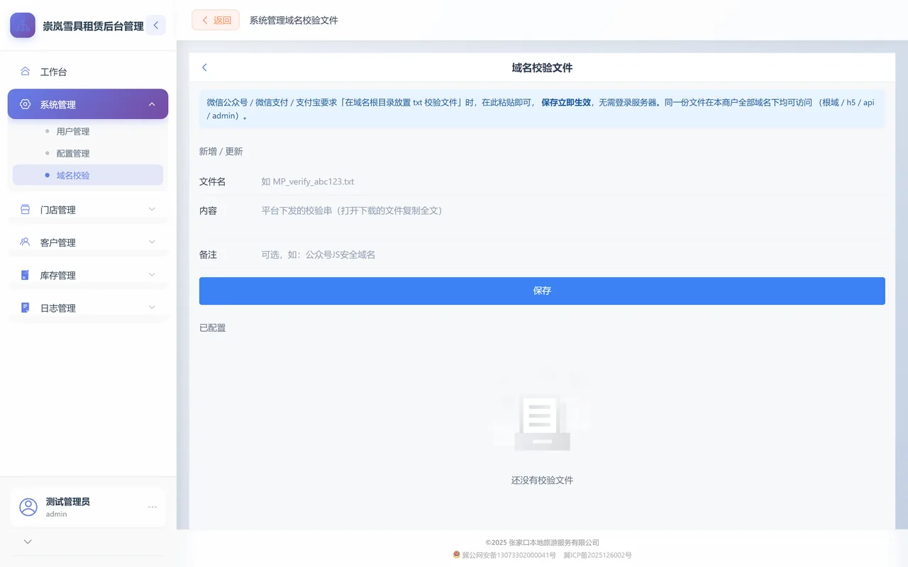The image size is (908, 567).
Task: Click the blue 保存 button
Action: [x=542, y=291]
